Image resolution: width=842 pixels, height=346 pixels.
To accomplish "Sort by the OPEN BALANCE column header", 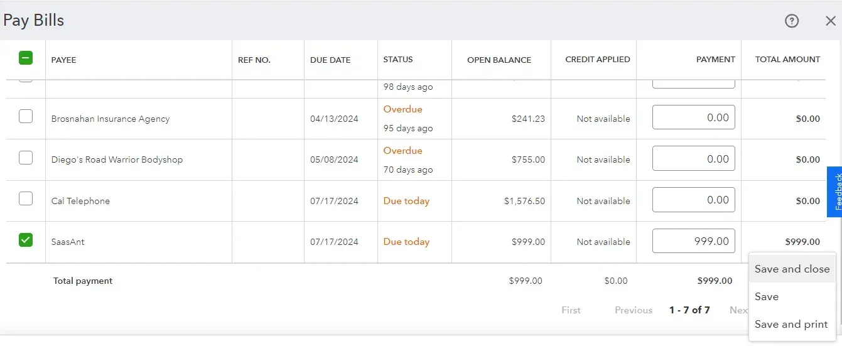I will [x=499, y=60].
